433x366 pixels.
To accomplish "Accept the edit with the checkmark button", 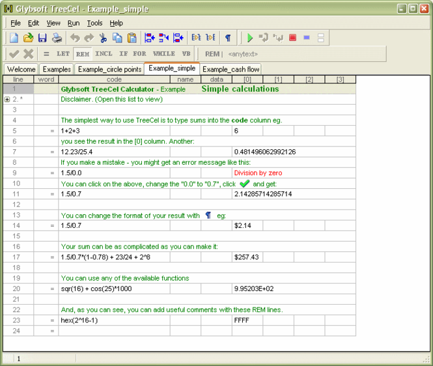I will [14, 54].
